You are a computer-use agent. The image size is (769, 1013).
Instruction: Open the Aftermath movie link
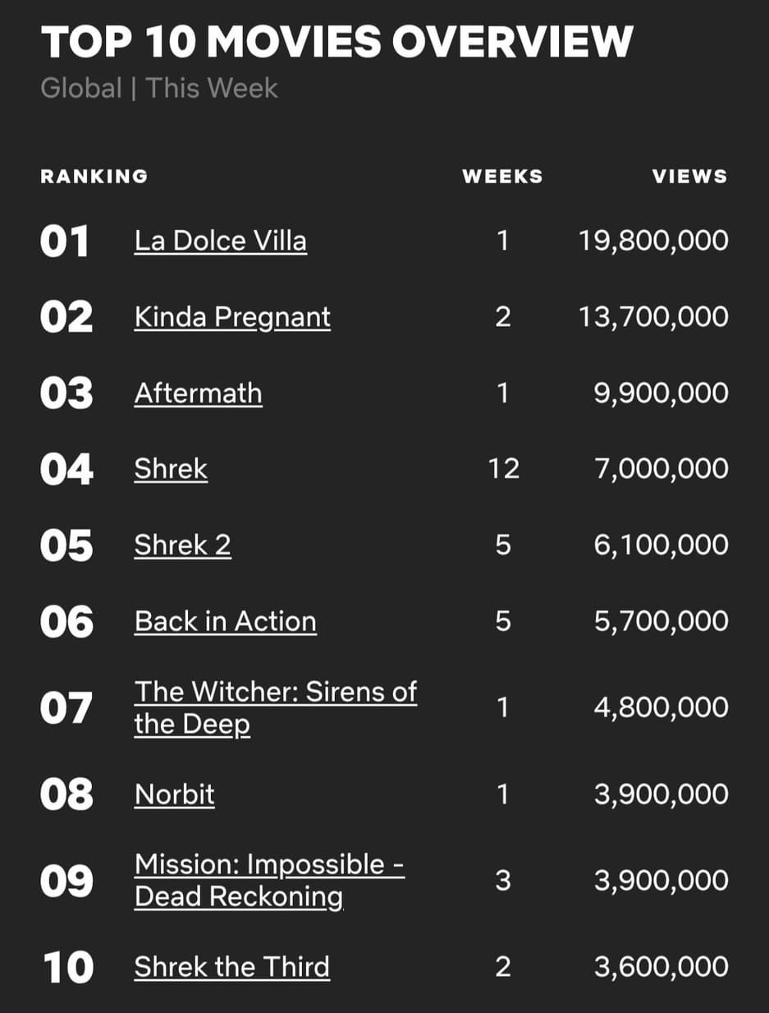[198, 393]
